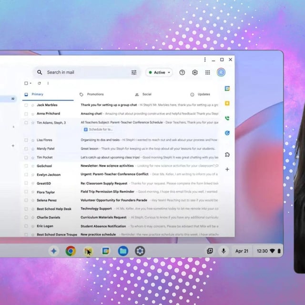Open the Active status dropdown

tap(159, 72)
